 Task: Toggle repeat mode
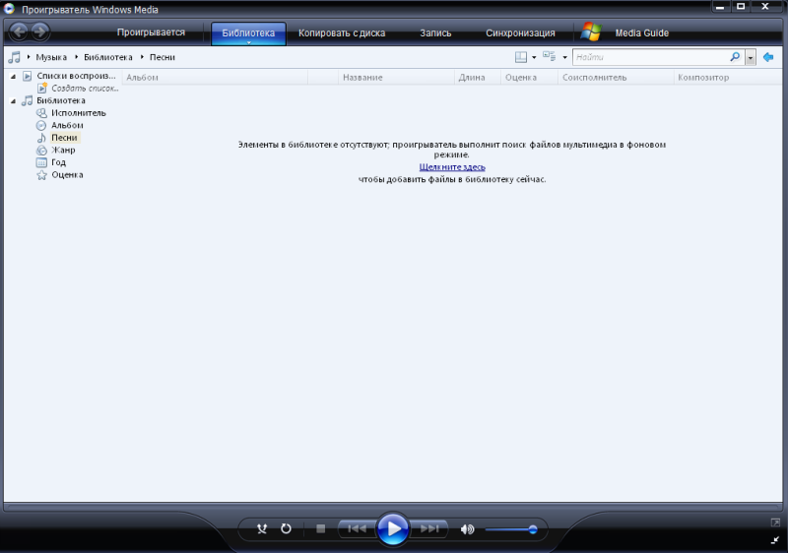tap(286, 528)
